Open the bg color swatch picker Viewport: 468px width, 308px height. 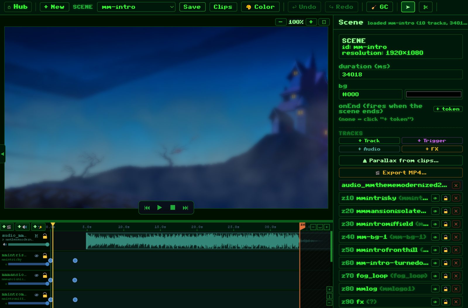click(x=433, y=94)
